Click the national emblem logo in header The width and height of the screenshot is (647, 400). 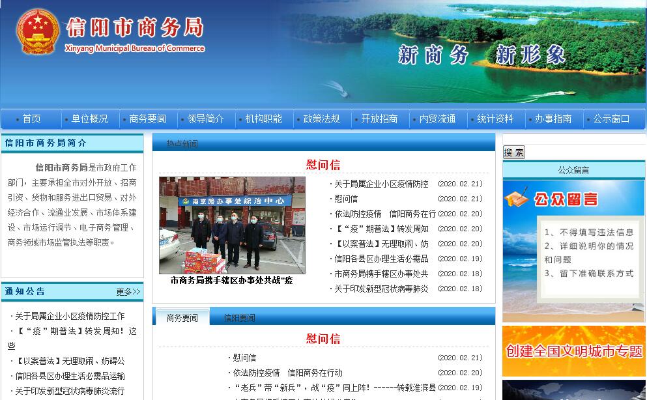click(x=38, y=32)
